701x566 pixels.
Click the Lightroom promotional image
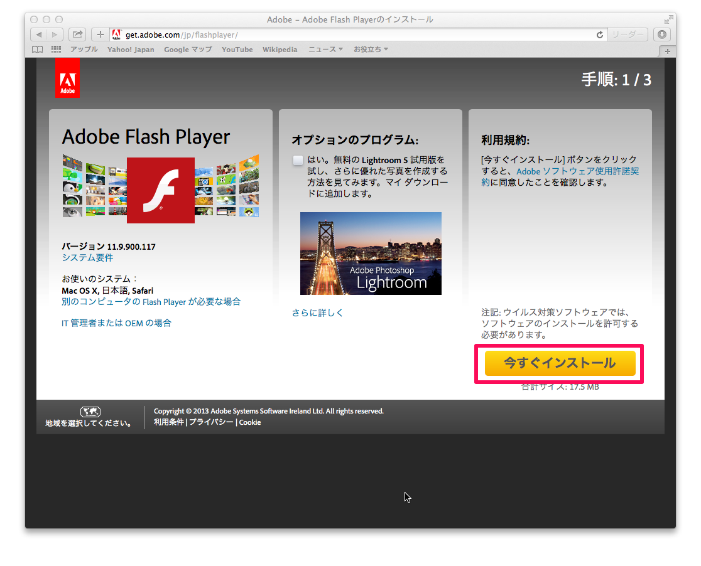pyautogui.click(x=371, y=254)
